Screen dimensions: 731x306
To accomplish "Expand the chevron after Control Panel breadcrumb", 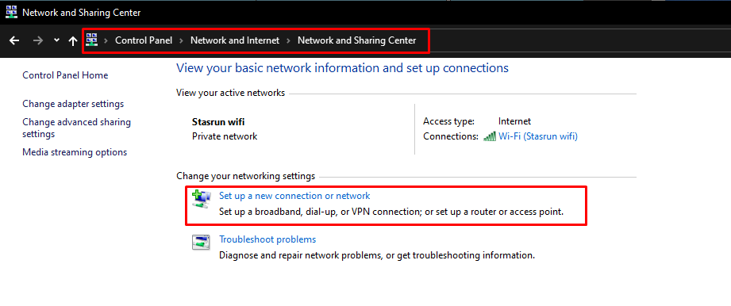I will click(x=181, y=40).
